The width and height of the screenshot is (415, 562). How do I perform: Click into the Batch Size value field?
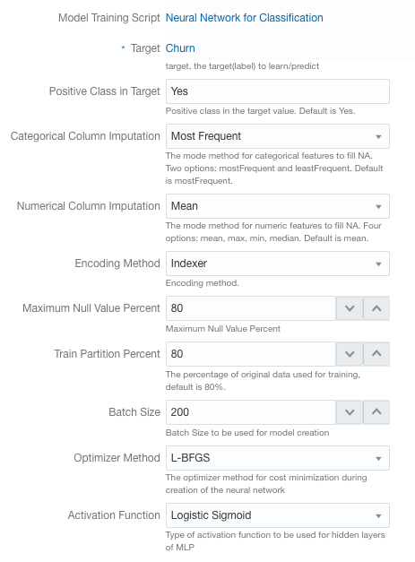pos(250,412)
